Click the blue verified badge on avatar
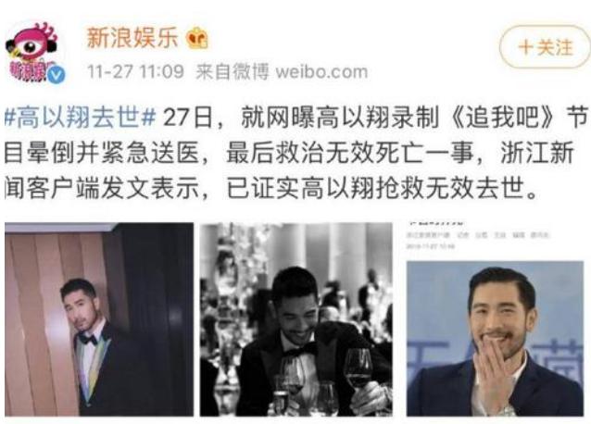Viewport: 591px width, 424px height. coord(57,75)
